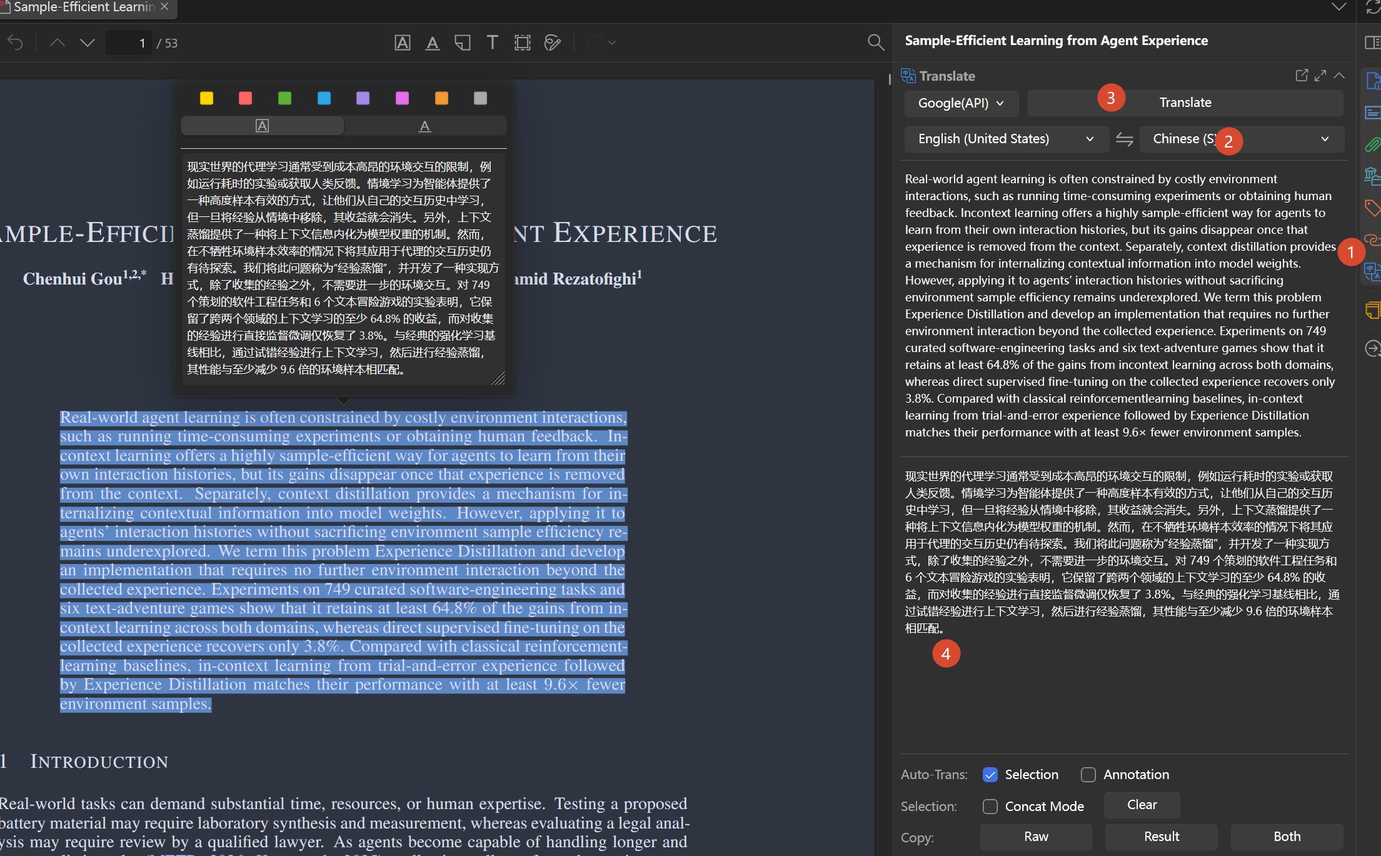Open Libraries and Collections section from side navigation
The height and width of the screenshot is (856, 1381).
pyautogui.click(x=1372, y=176)
